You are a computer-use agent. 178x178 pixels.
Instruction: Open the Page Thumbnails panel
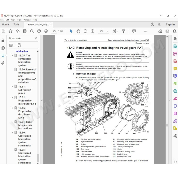3,48
